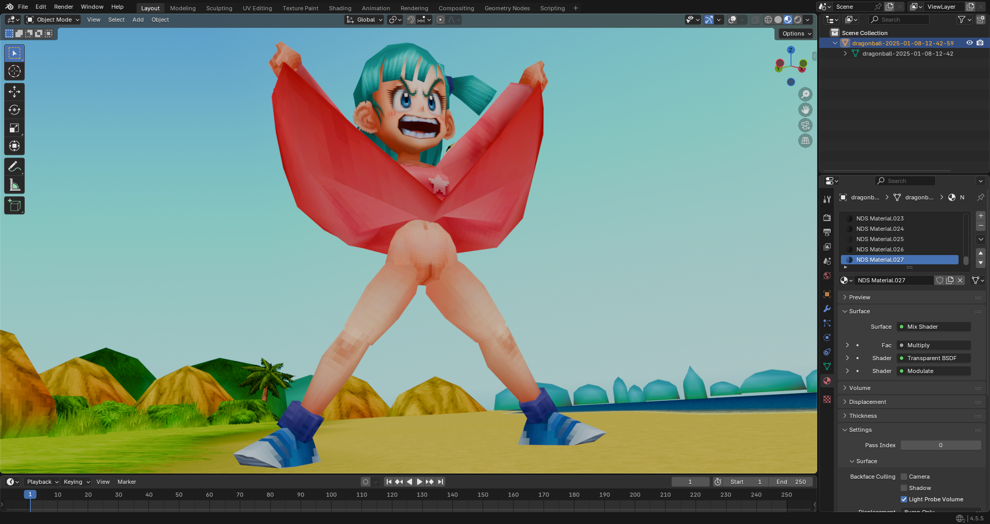This screenshot has height=524, width=990.
Task: Open the Texture properties tab
Action: 827,399
